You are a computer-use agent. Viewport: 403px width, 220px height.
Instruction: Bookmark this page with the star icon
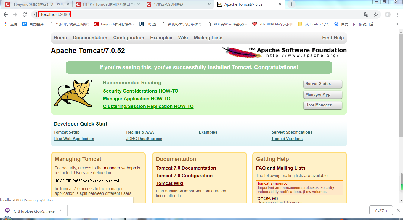tap(376, 15)
